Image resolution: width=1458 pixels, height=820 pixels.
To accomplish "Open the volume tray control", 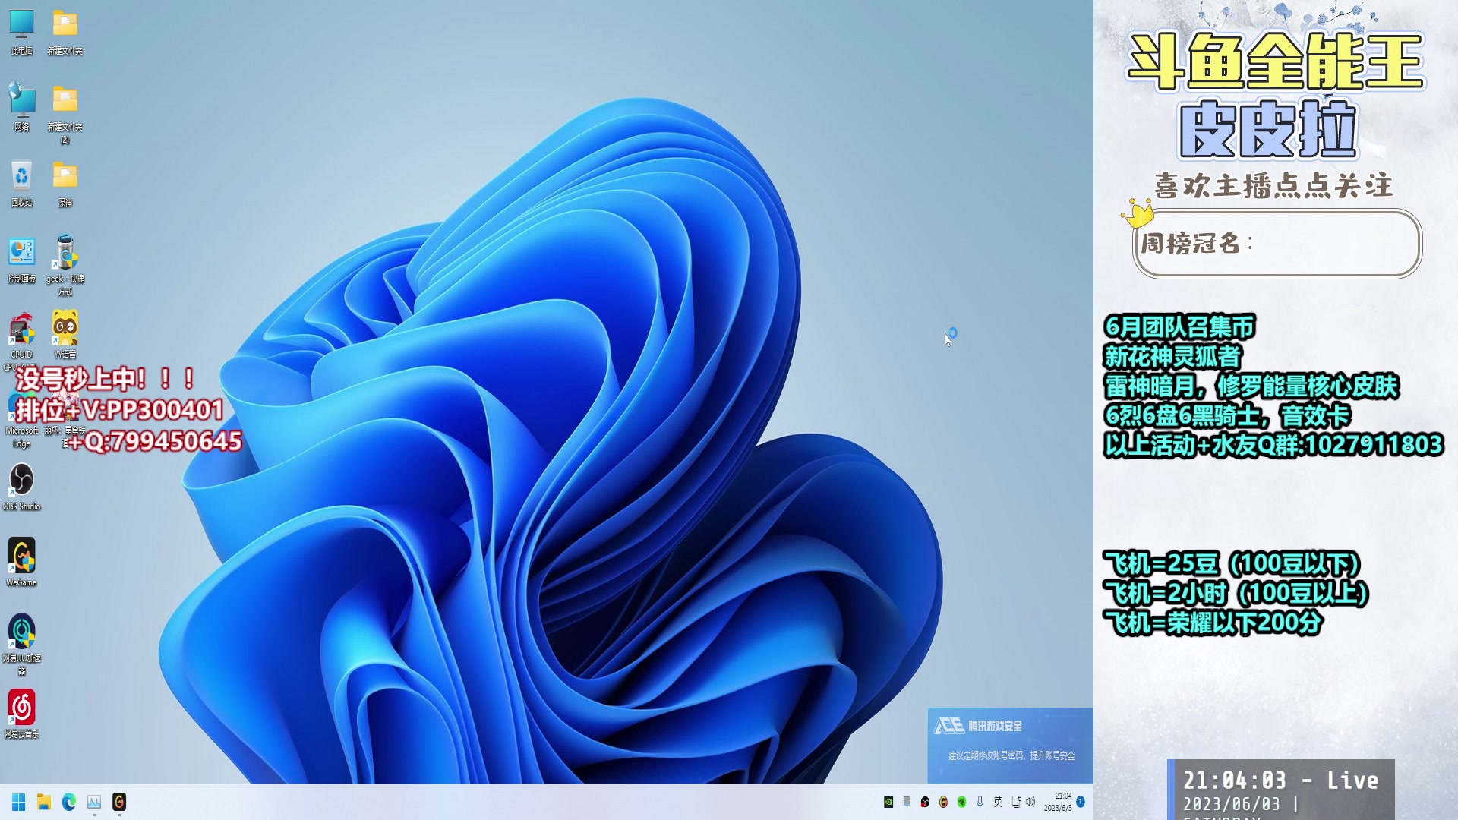I will click(1030, 802).
